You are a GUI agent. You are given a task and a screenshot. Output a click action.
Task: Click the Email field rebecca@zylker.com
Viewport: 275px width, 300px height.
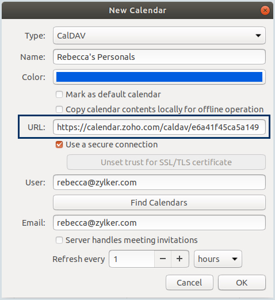(159, 223)
